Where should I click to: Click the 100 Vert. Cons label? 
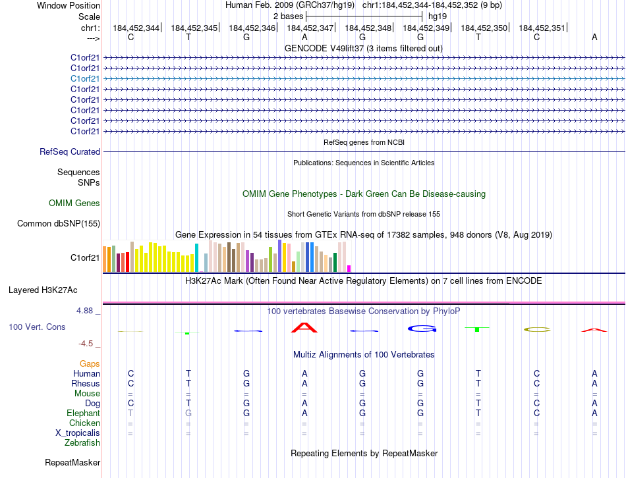point(37,327)
